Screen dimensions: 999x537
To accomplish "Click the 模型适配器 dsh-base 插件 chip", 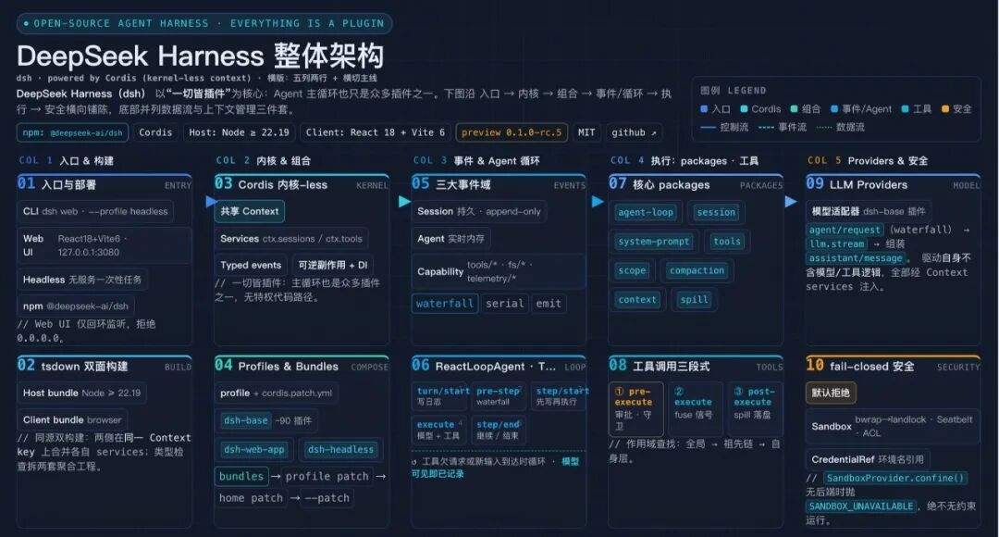I will (869, 211).
